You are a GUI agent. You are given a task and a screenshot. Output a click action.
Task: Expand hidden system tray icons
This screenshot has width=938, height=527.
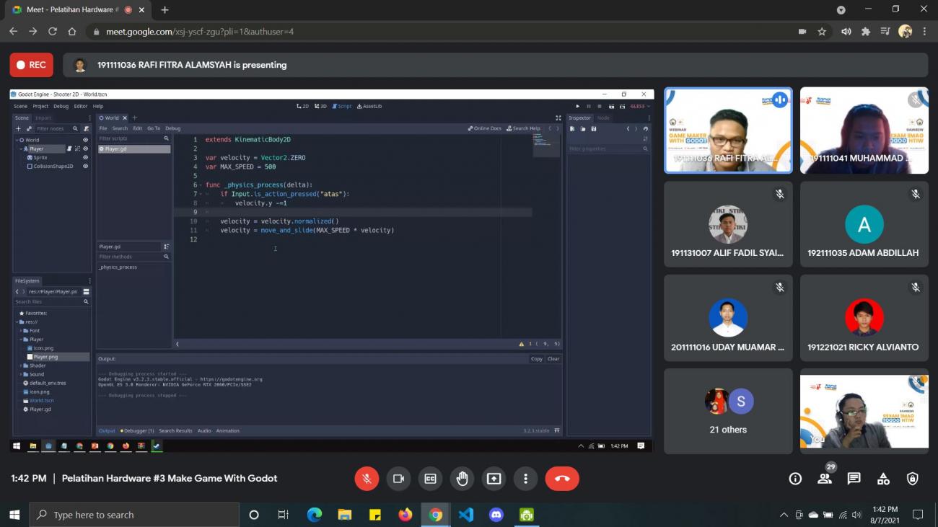point(784,515)
